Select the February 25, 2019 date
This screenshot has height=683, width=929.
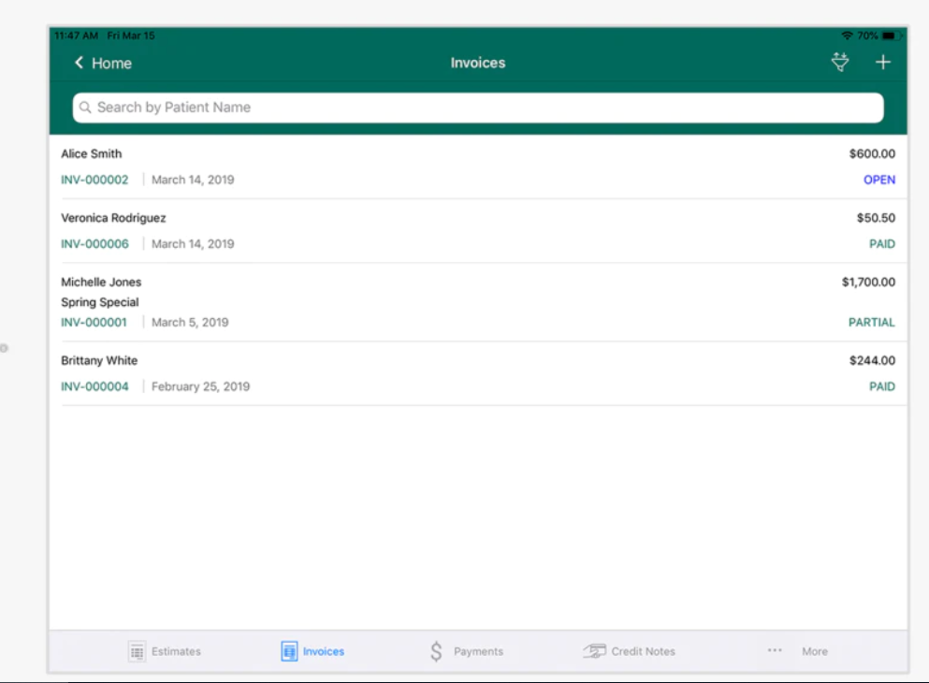pos(200,386)
